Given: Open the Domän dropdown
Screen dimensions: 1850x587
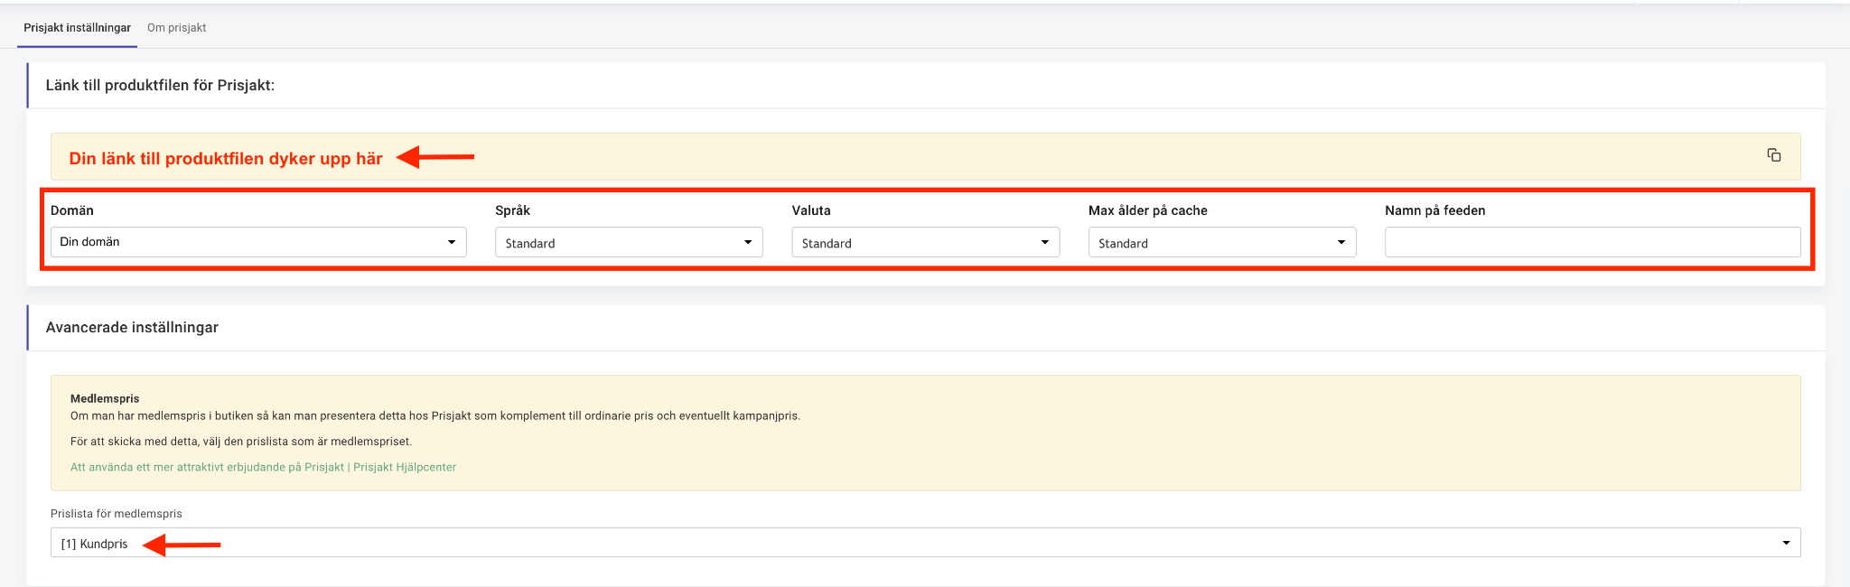Looking at the screenshot, I should pos(258,242).
